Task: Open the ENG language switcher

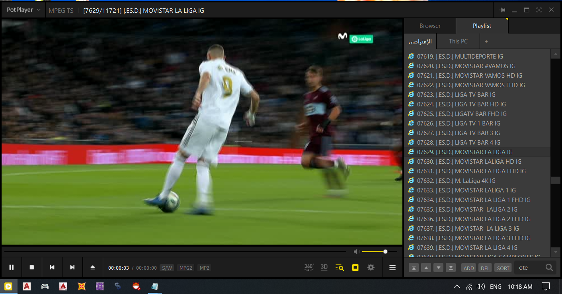Action: tap(496, 286)
